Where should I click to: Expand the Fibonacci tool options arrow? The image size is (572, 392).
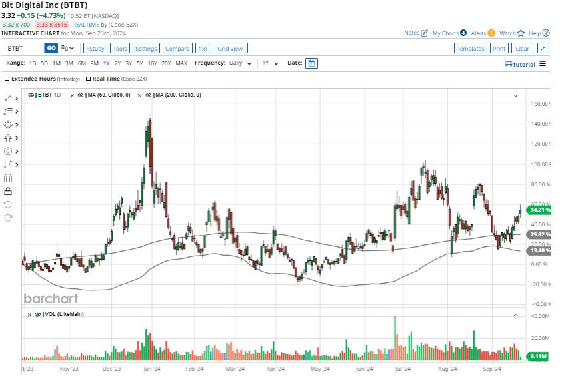click(x=17, y=112)
